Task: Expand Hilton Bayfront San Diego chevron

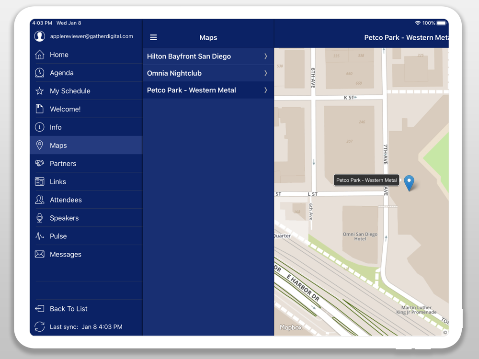Action: [x=266, y=56]
